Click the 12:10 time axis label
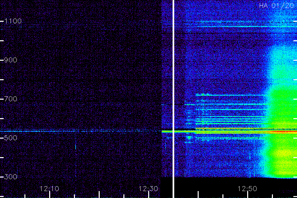The image size is (297, 198). 49,189
